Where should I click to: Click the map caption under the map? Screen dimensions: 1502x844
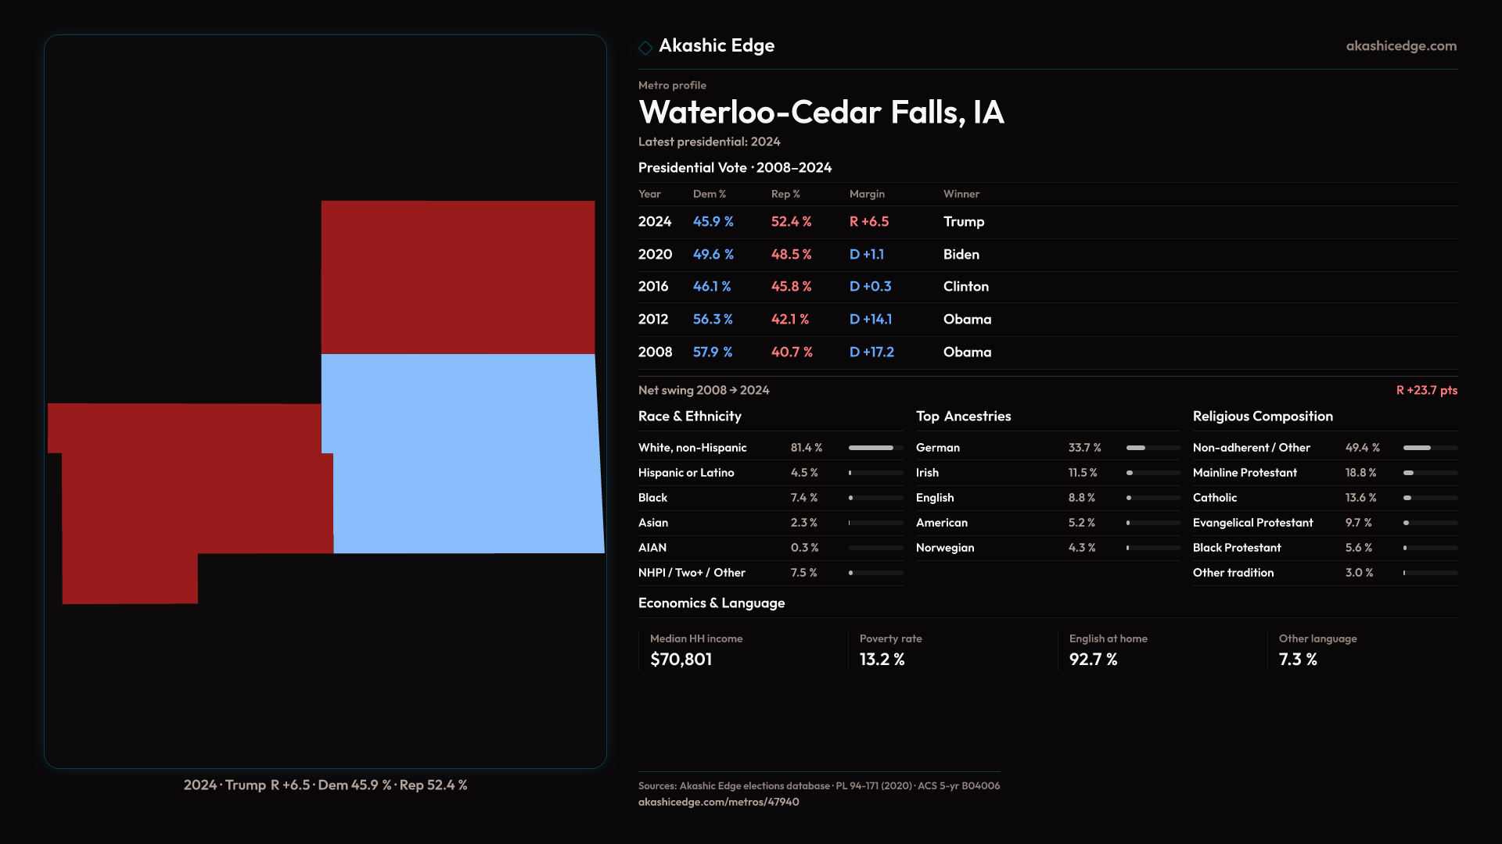click(x=325, y=785)
